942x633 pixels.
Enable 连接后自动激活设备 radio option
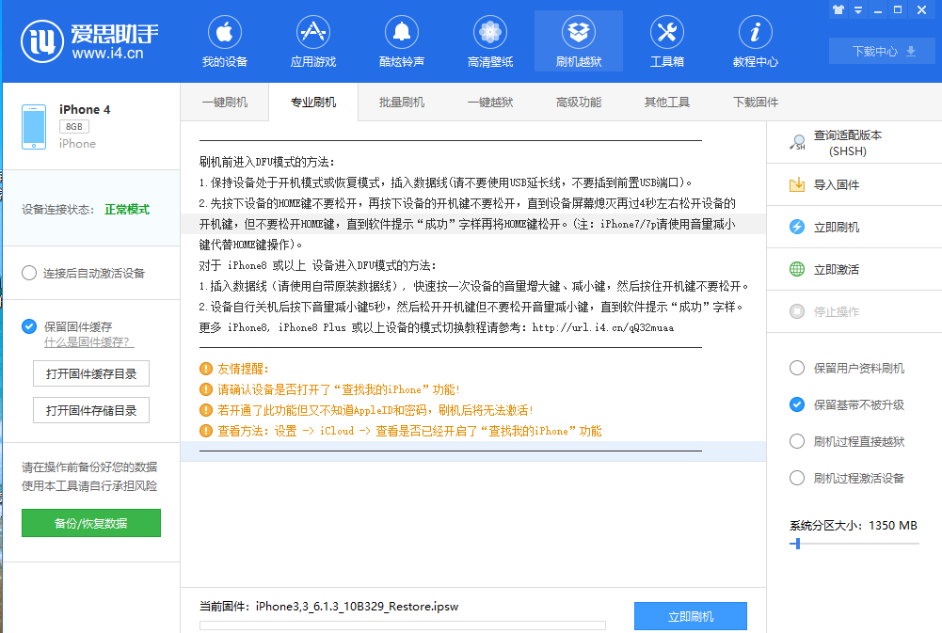pos(29,273)
